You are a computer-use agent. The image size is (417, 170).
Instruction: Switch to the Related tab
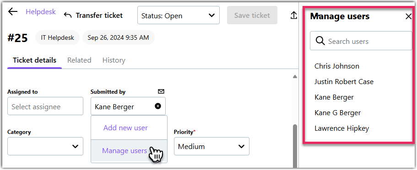(79, 60)
